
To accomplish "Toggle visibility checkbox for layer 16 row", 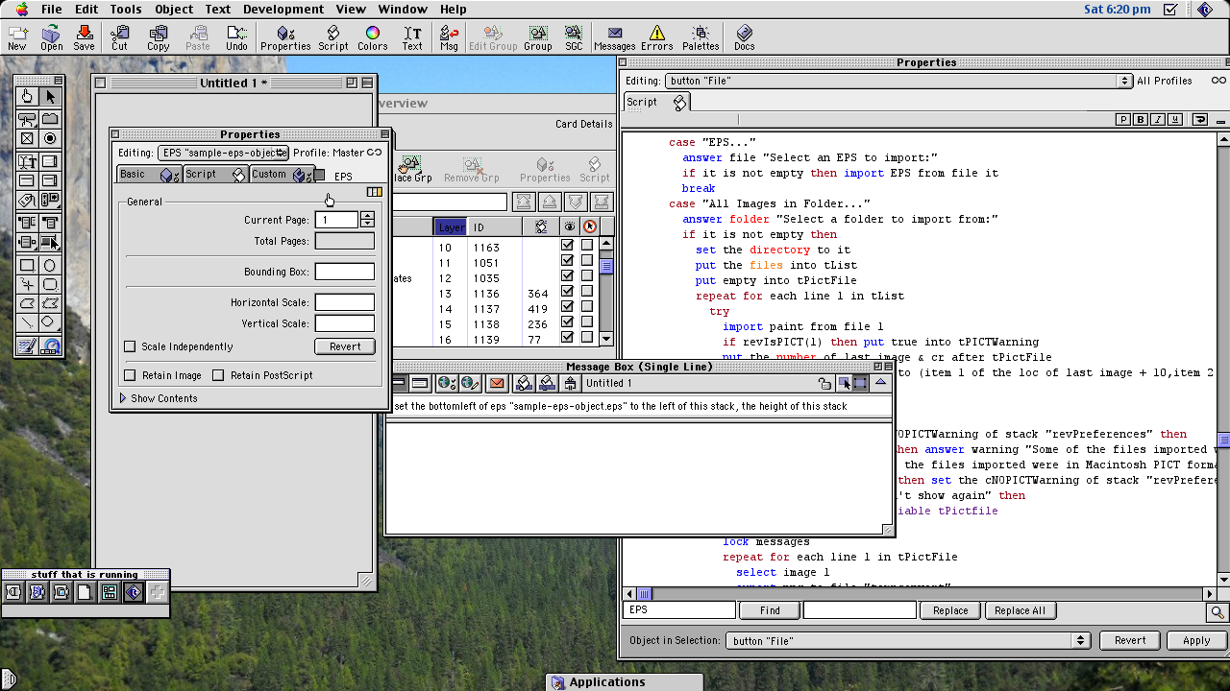I will tap(568, 339).
